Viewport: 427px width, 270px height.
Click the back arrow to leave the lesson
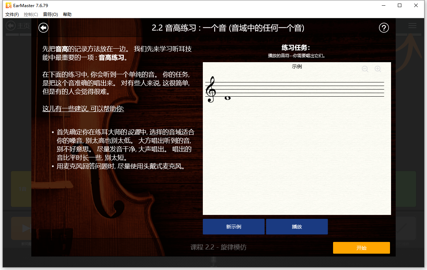point(43,27)
